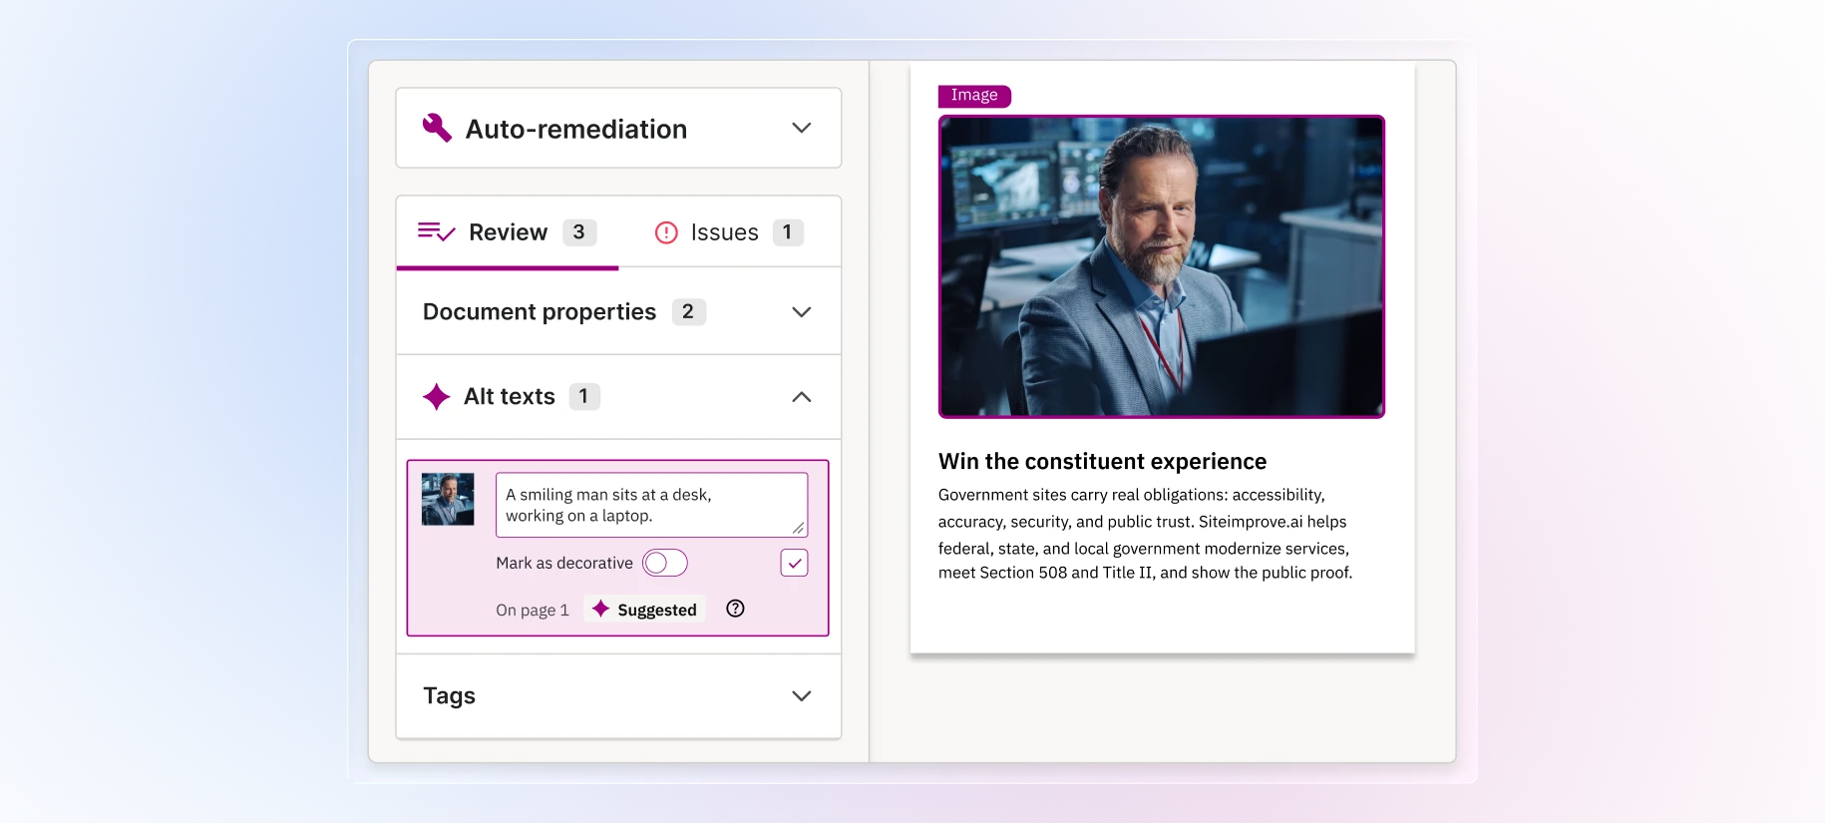Select the small man thumbnail in Alt texts
The image size is (1825, 823).
pyautogui.click(x=448, y=499)
